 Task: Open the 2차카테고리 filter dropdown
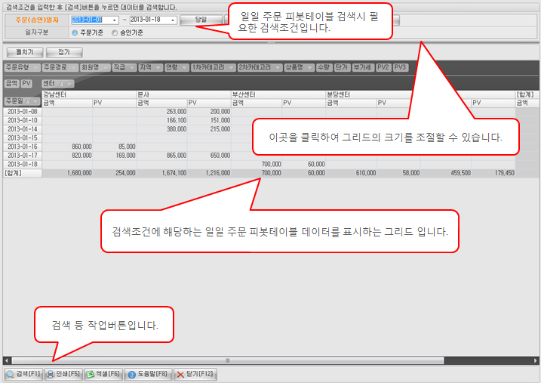278,68
